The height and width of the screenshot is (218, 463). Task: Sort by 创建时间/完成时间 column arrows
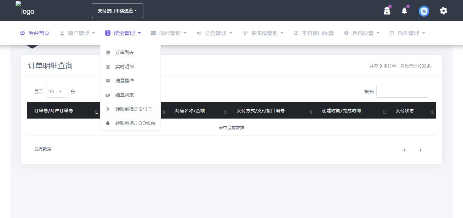tap(384, 112)
